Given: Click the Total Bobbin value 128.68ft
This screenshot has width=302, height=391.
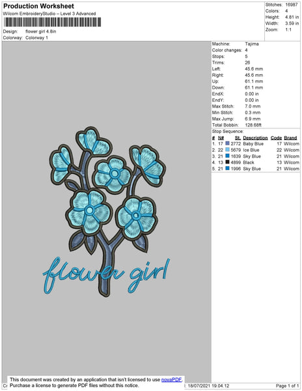Looking at the screenshot, I should click(x=253, y=125).
